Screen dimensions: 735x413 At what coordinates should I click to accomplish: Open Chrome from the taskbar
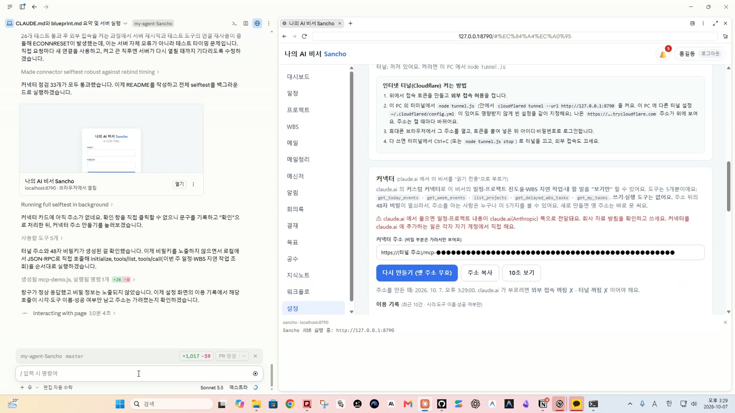point(290,404)
